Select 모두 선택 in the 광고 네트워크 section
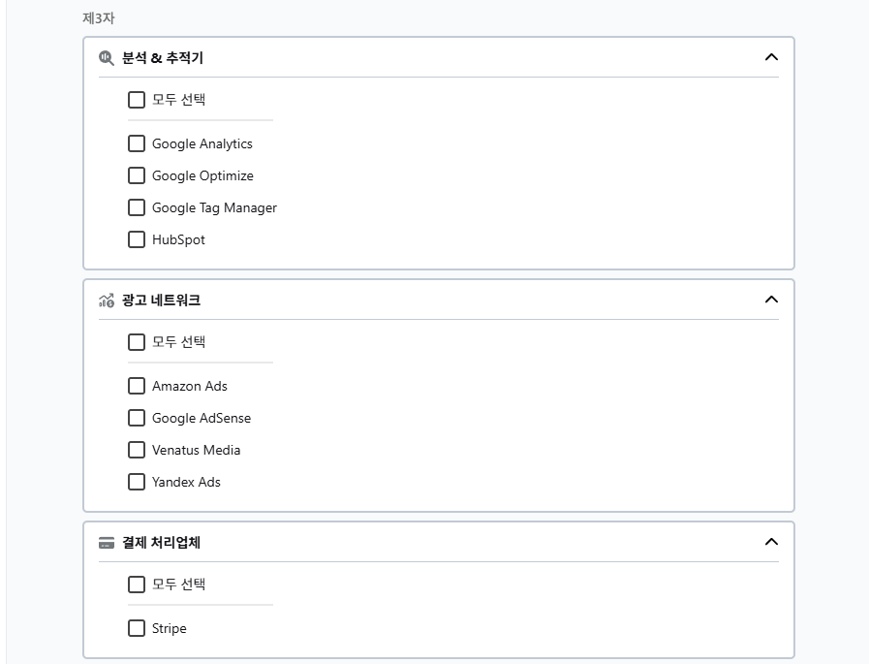 pos(136,341)
